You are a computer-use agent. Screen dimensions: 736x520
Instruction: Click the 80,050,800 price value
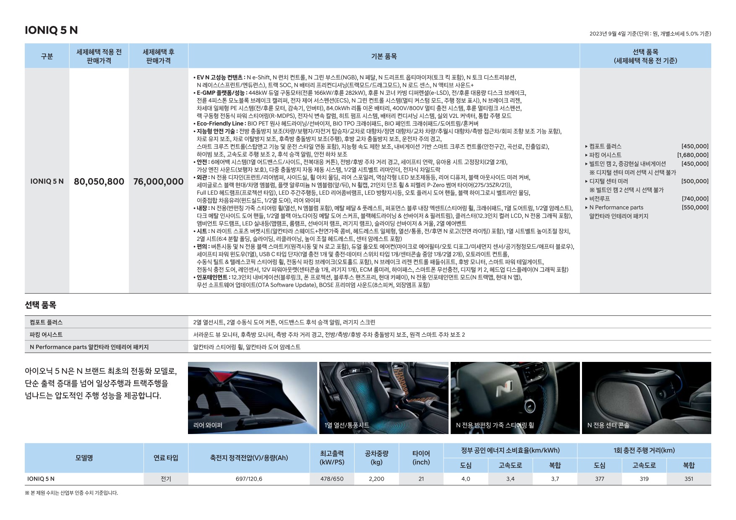coord(99,182)
